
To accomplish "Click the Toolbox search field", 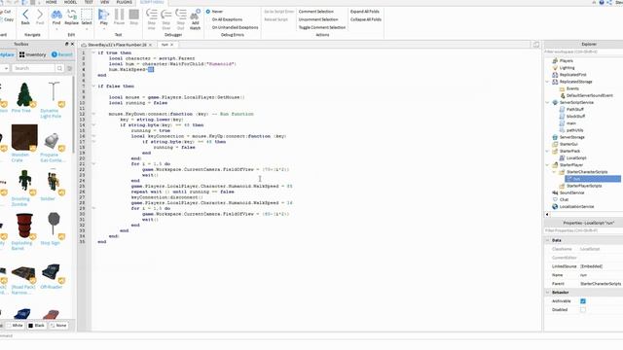I will pos(33,68).
